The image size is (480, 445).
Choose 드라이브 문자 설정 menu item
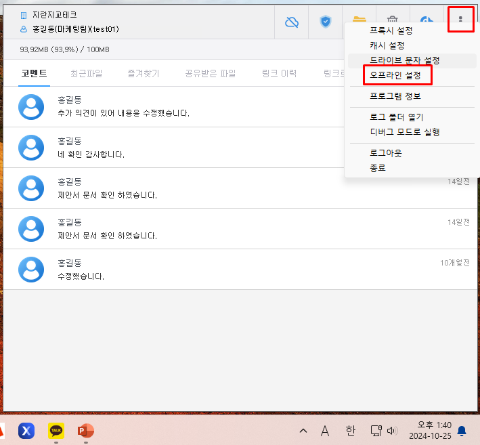click(405, 60)
